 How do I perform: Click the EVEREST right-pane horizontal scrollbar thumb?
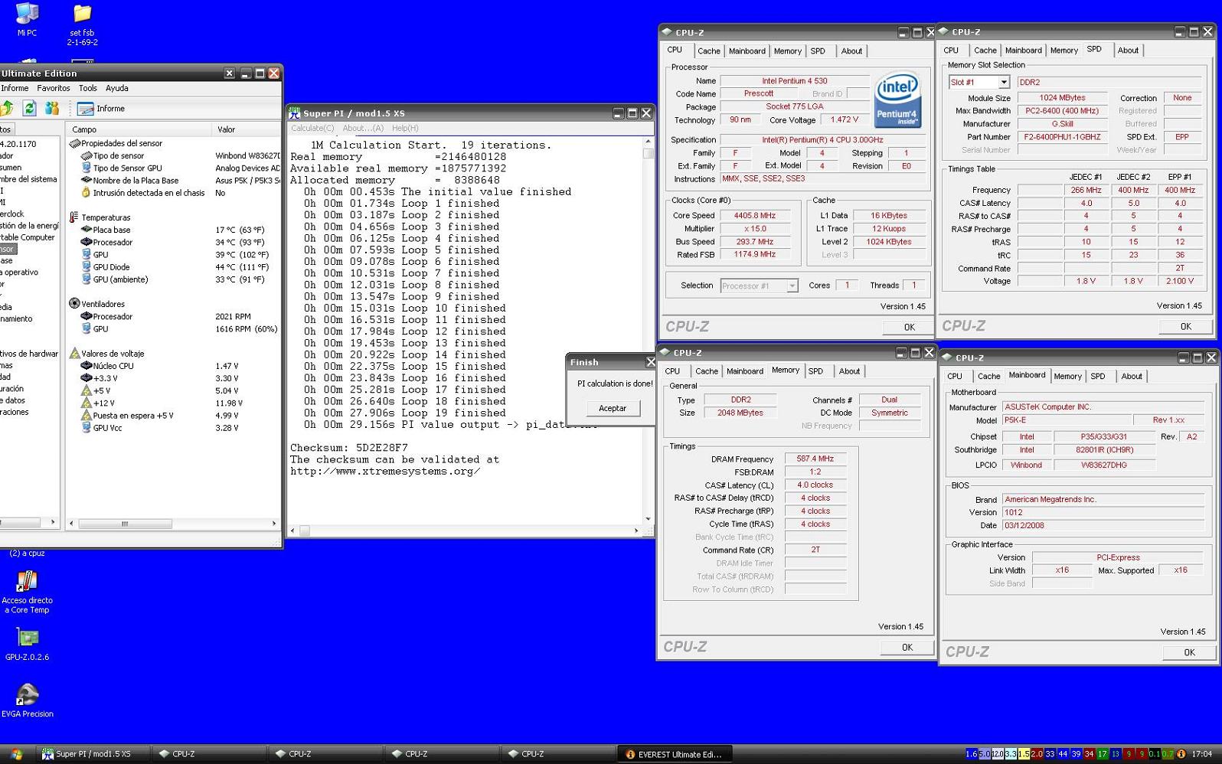[x=125, y=524]
